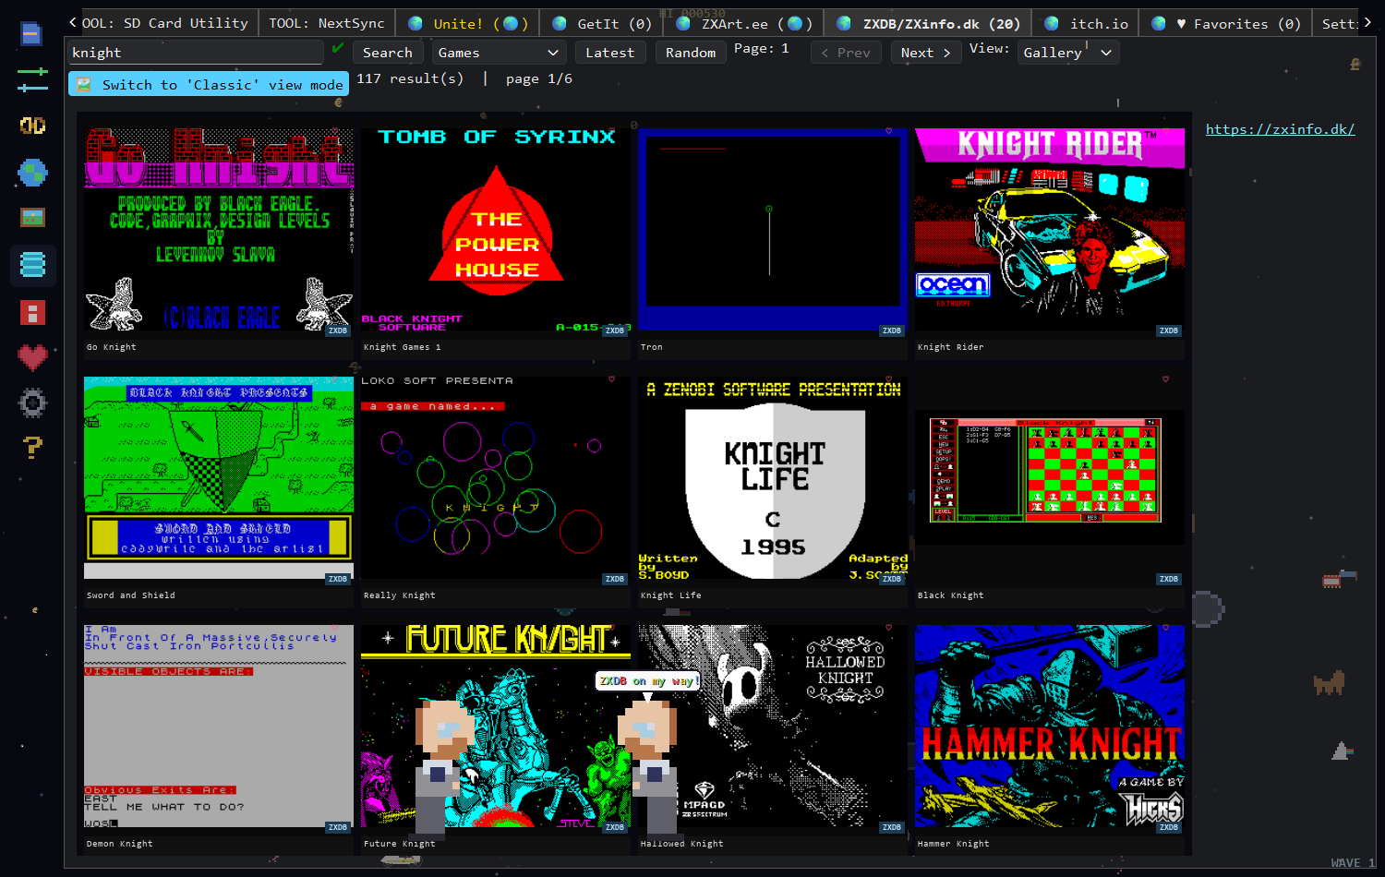1385x877 pixels.
Task: Select the cyan database stack sidebar icon
Action: 32,265
